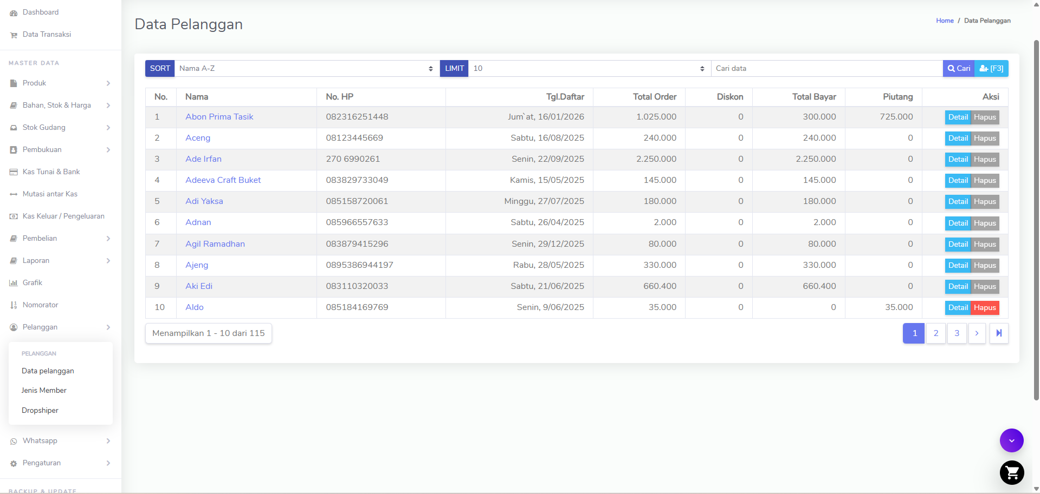This screenshot has height=494, width=1040.
Task: Go to page 2 in pagination
Action: [936, 333]
